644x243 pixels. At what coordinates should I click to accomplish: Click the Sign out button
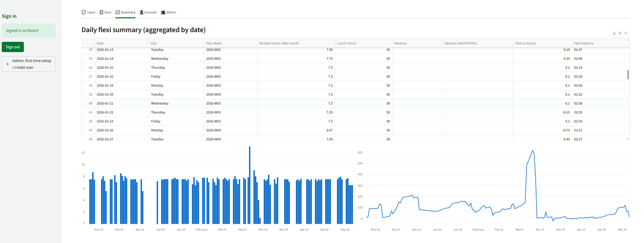coord(13,47)
